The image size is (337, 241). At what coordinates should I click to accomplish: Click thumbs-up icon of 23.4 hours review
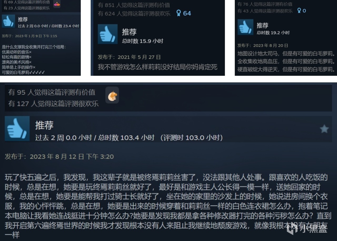point(8,21)
